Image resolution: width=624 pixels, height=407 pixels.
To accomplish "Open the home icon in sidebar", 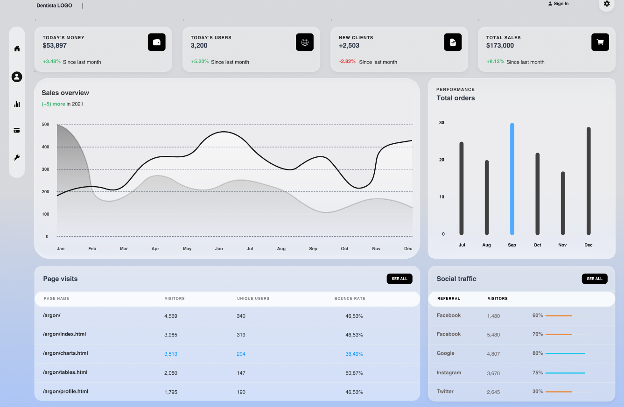I will coord(17,49).
